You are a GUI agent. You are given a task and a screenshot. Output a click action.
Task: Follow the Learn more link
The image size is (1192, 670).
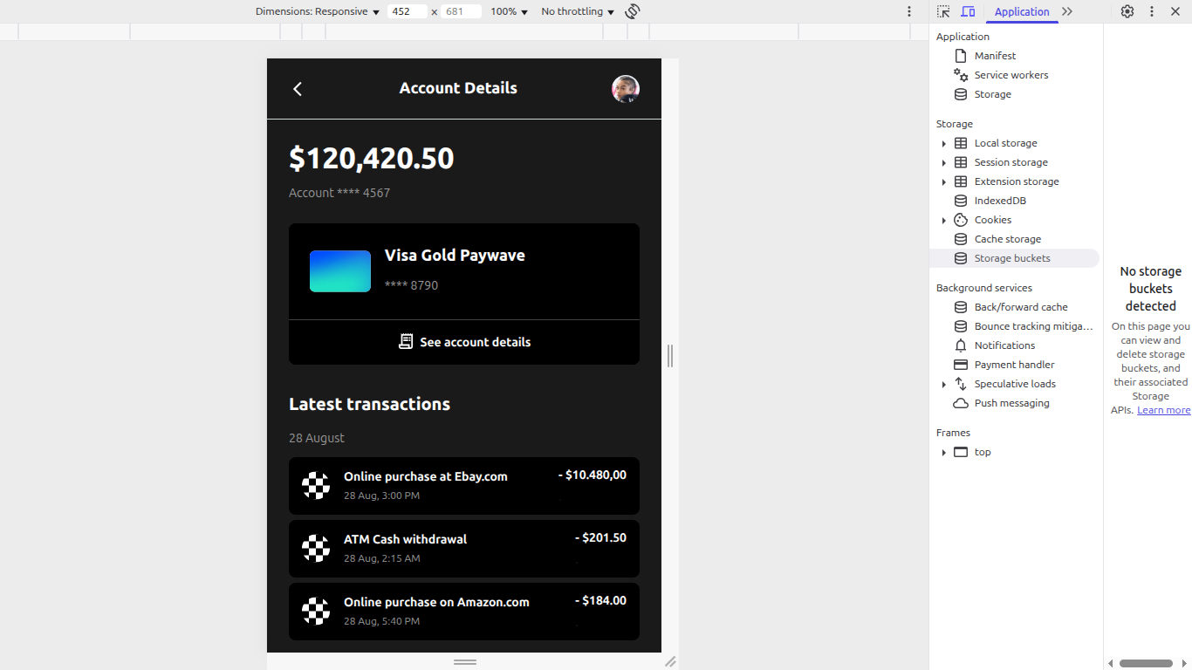coord(1163,410)
